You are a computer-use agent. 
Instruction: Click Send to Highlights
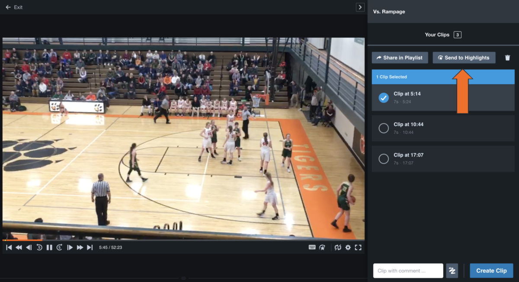pyautogui.click(x=464, y=57)
